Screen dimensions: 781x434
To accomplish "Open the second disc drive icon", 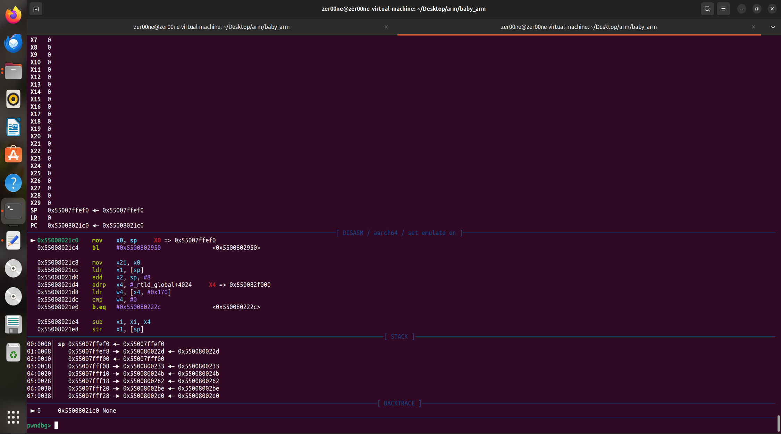I will point(13,296).
